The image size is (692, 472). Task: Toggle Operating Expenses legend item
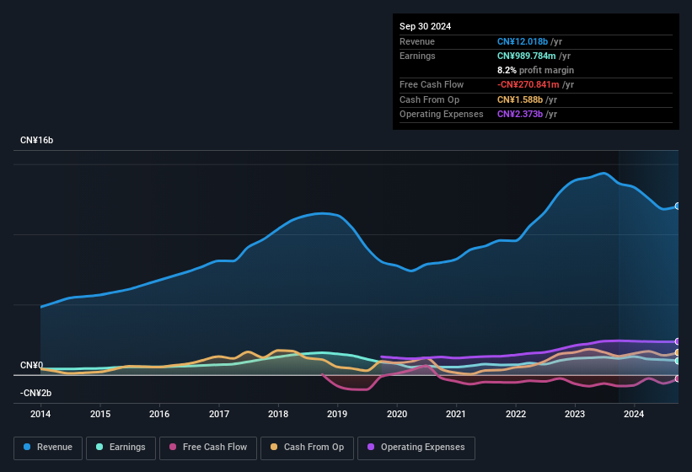[416, 448]
